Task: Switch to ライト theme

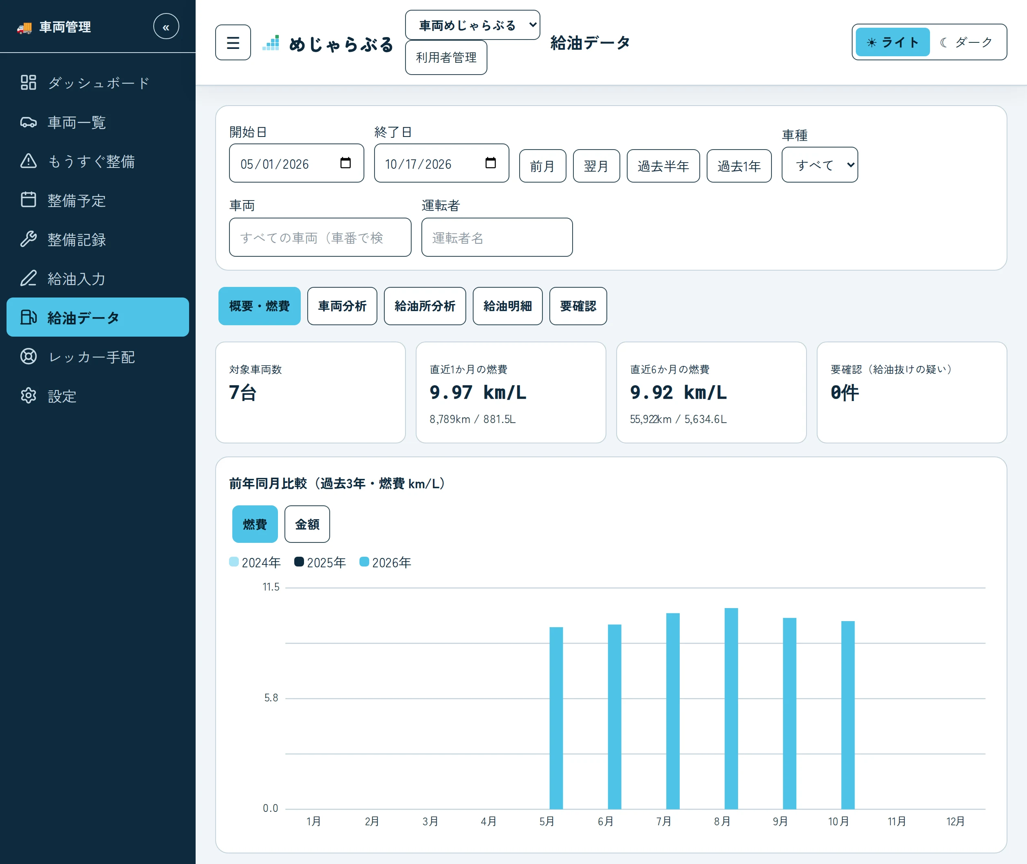Action: [x=893, y=42]
